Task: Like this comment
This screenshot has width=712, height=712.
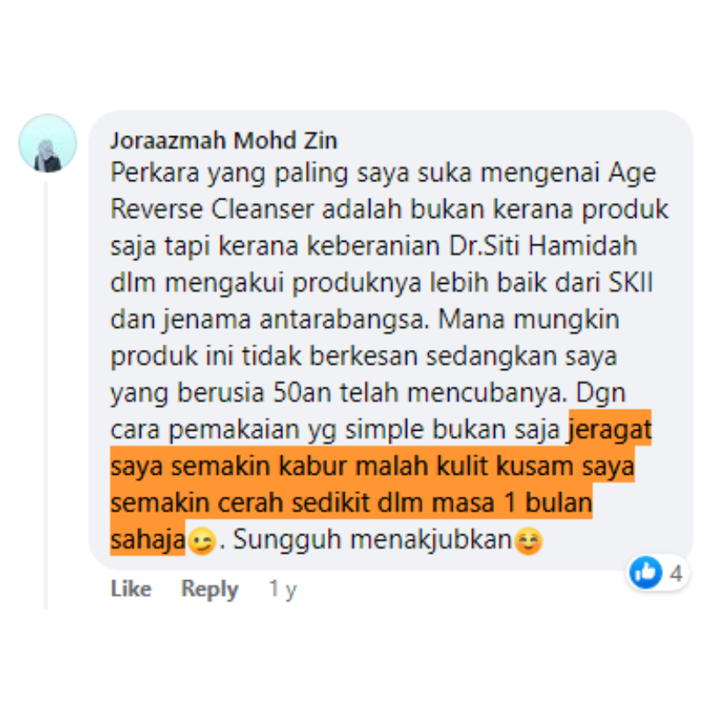Action: (131, 588)
